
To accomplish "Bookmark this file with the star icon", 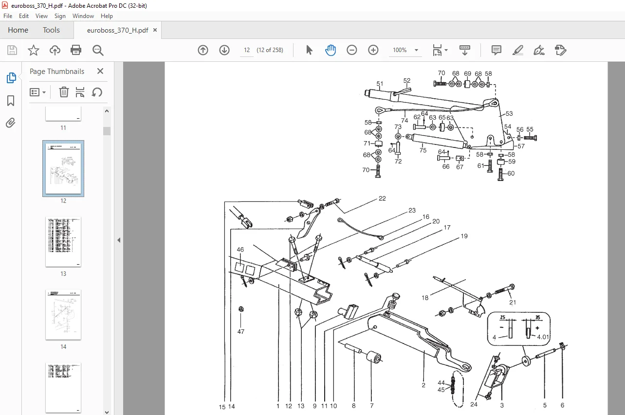I will coord(33,50).
